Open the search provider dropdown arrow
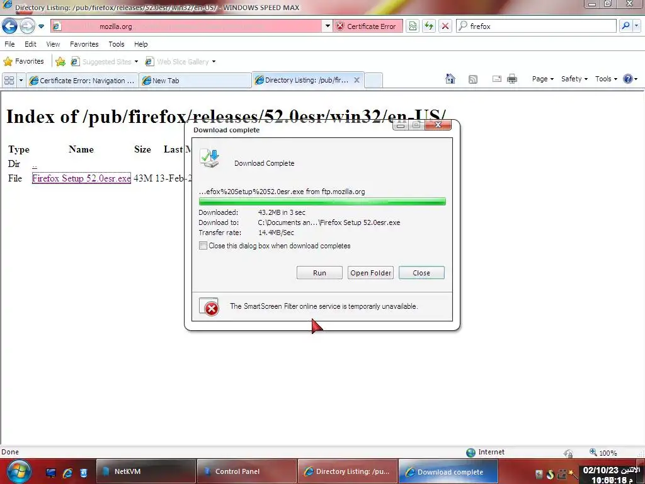Screen dimensions: 645x484 pyautogui.click(x=636, y=26)
